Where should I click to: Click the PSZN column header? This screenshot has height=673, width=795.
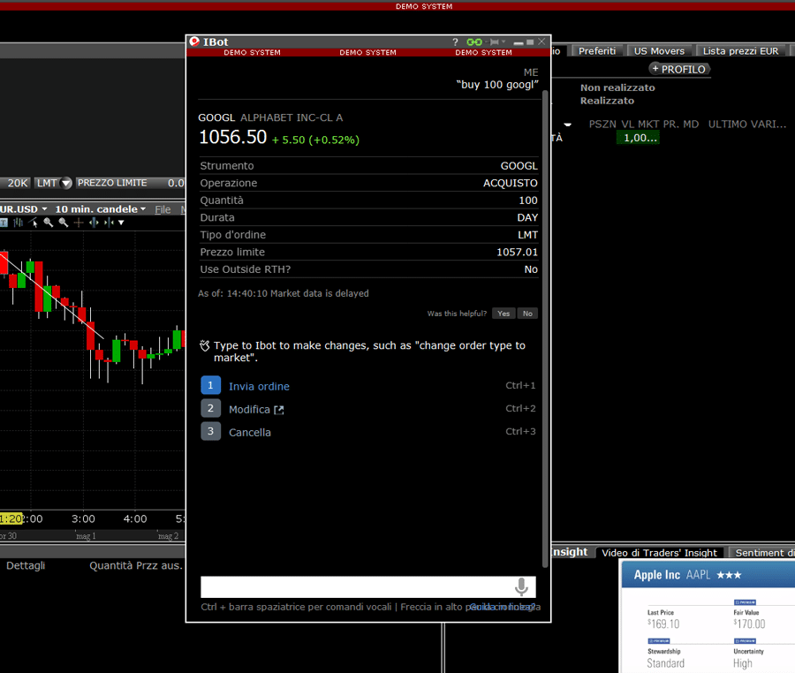(x=602, y=125)
